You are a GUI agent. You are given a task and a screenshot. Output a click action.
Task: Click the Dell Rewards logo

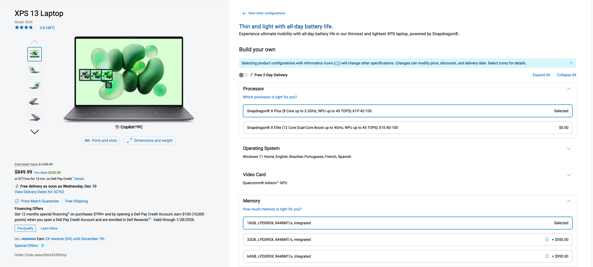tap(25, 239)
